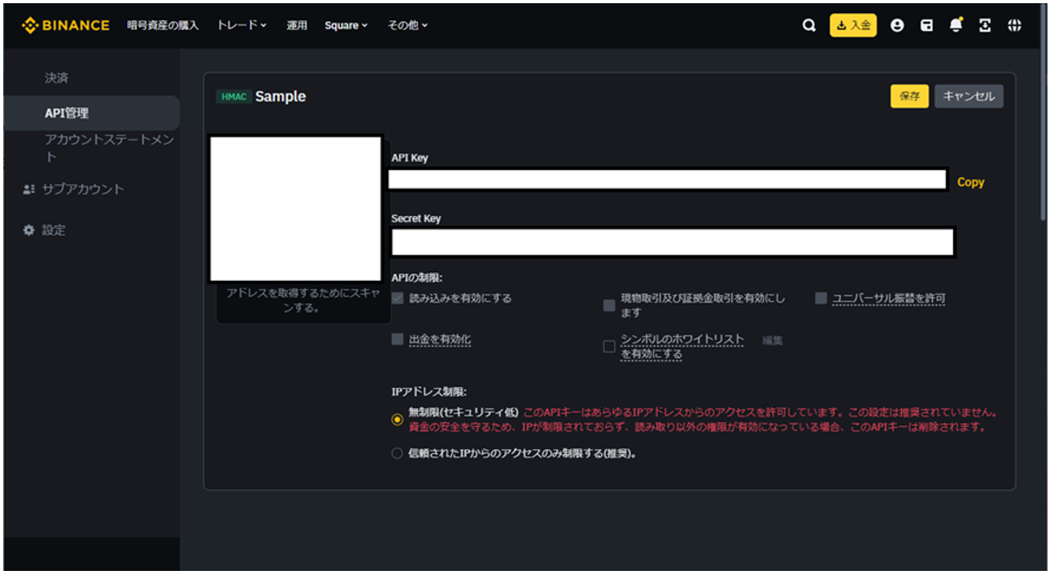1050x575 pixels.
Task: Click the app download scan icon
Action: 985,25
